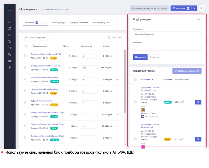Click the hamburger menu icon in sidebar
Screen dimensions: 209x168
pos(10,9)
